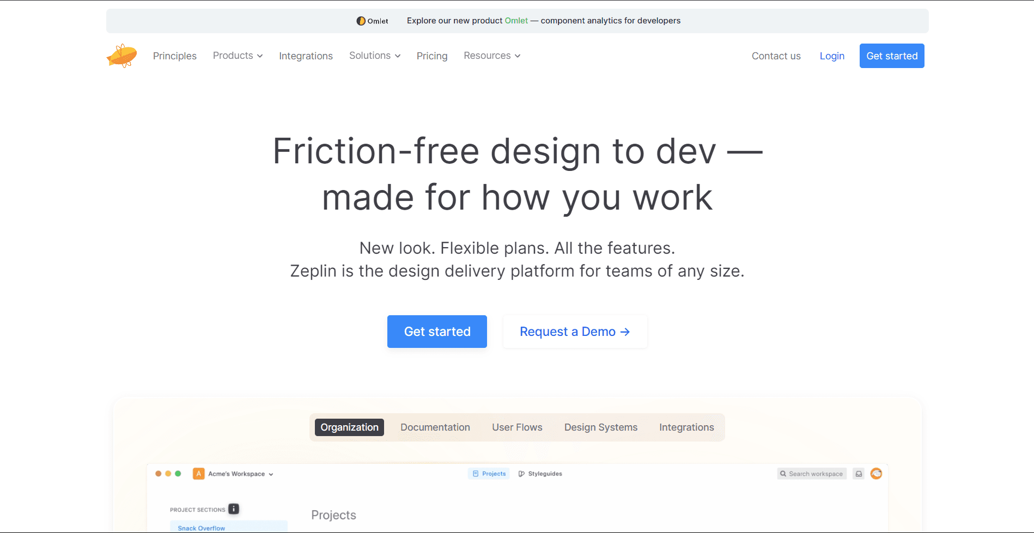This screenshot has height=533, width=1034.
Task: Click the inbox icon in workspace preview
Action: pos(859,474)
